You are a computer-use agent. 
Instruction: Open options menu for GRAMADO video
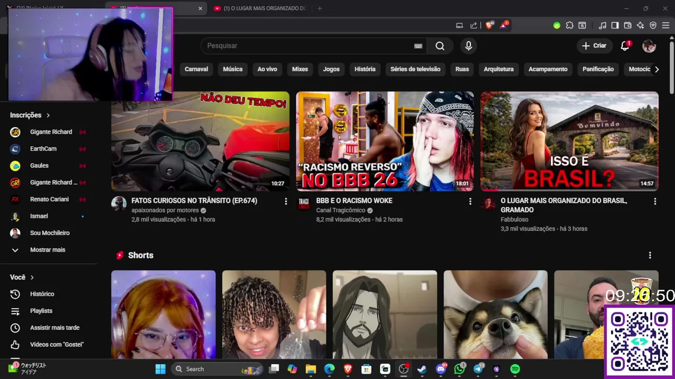click(x=655, y=201)
